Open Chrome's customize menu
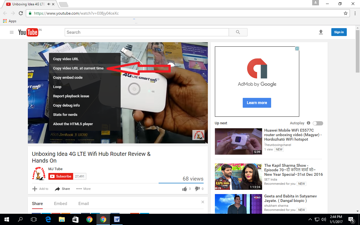The image size is (360, 225). coord(355,13)
